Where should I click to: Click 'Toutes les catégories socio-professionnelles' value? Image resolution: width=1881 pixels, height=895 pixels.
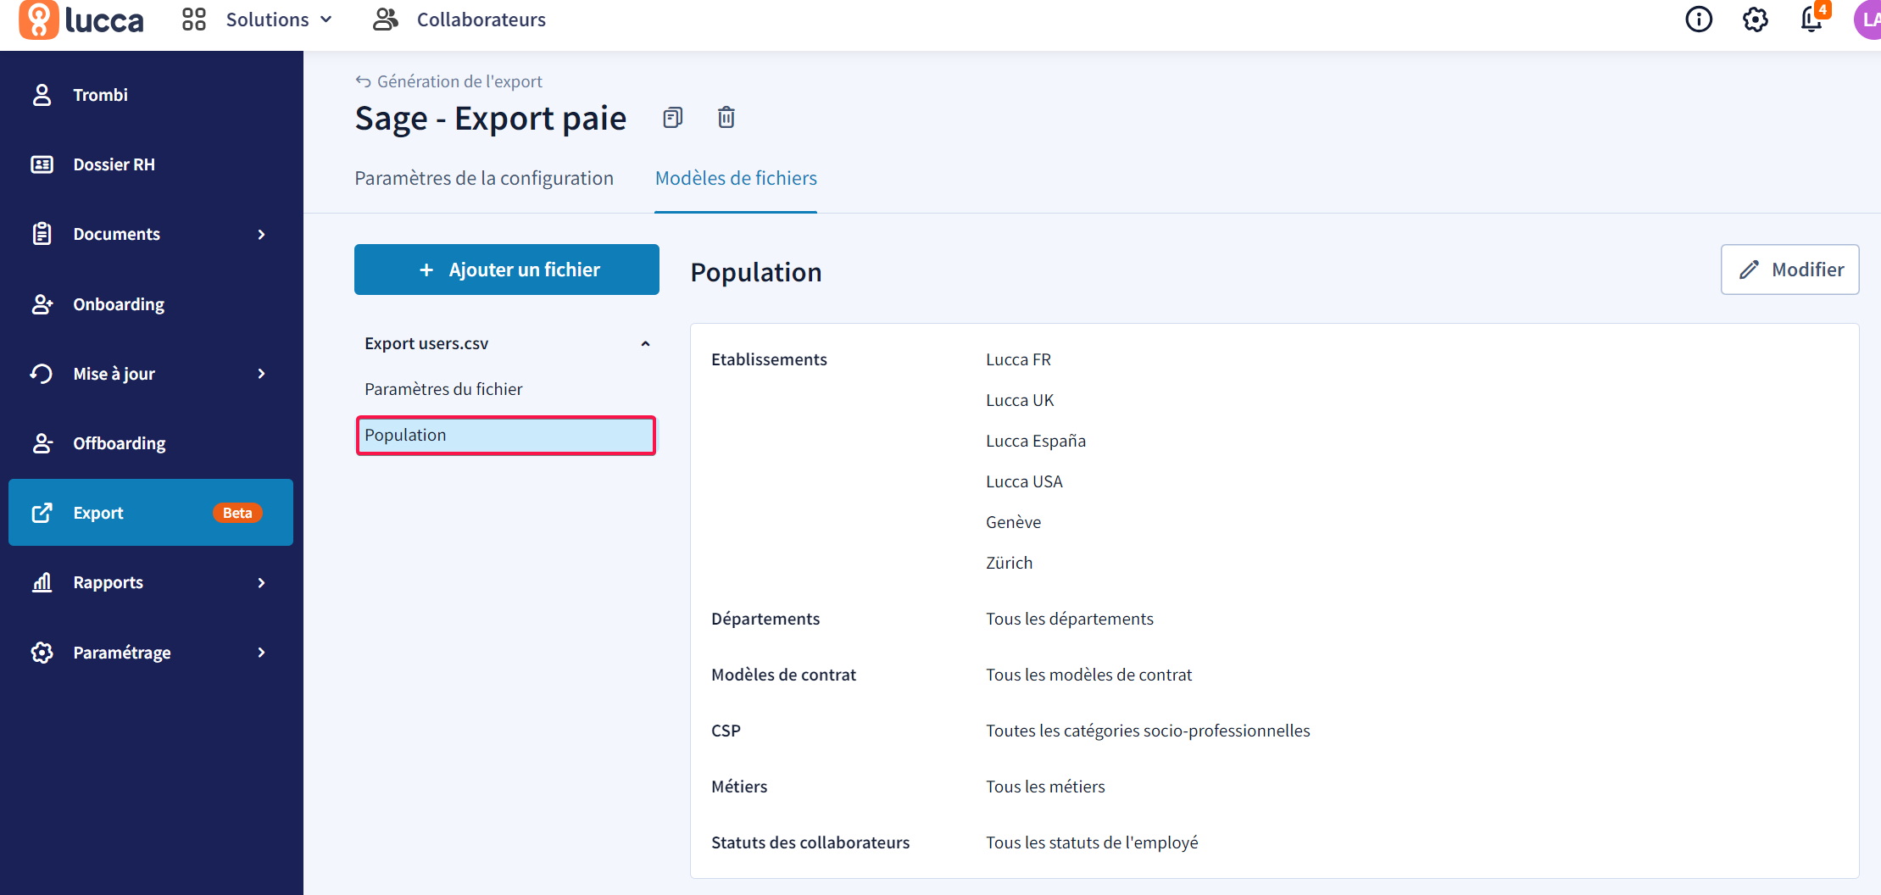tap(1148, 731)
